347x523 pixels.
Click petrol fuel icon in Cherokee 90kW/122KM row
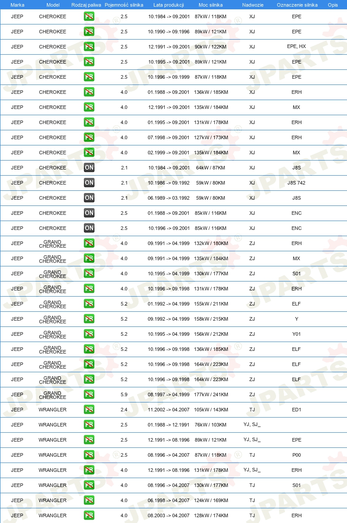click(89, 47)
